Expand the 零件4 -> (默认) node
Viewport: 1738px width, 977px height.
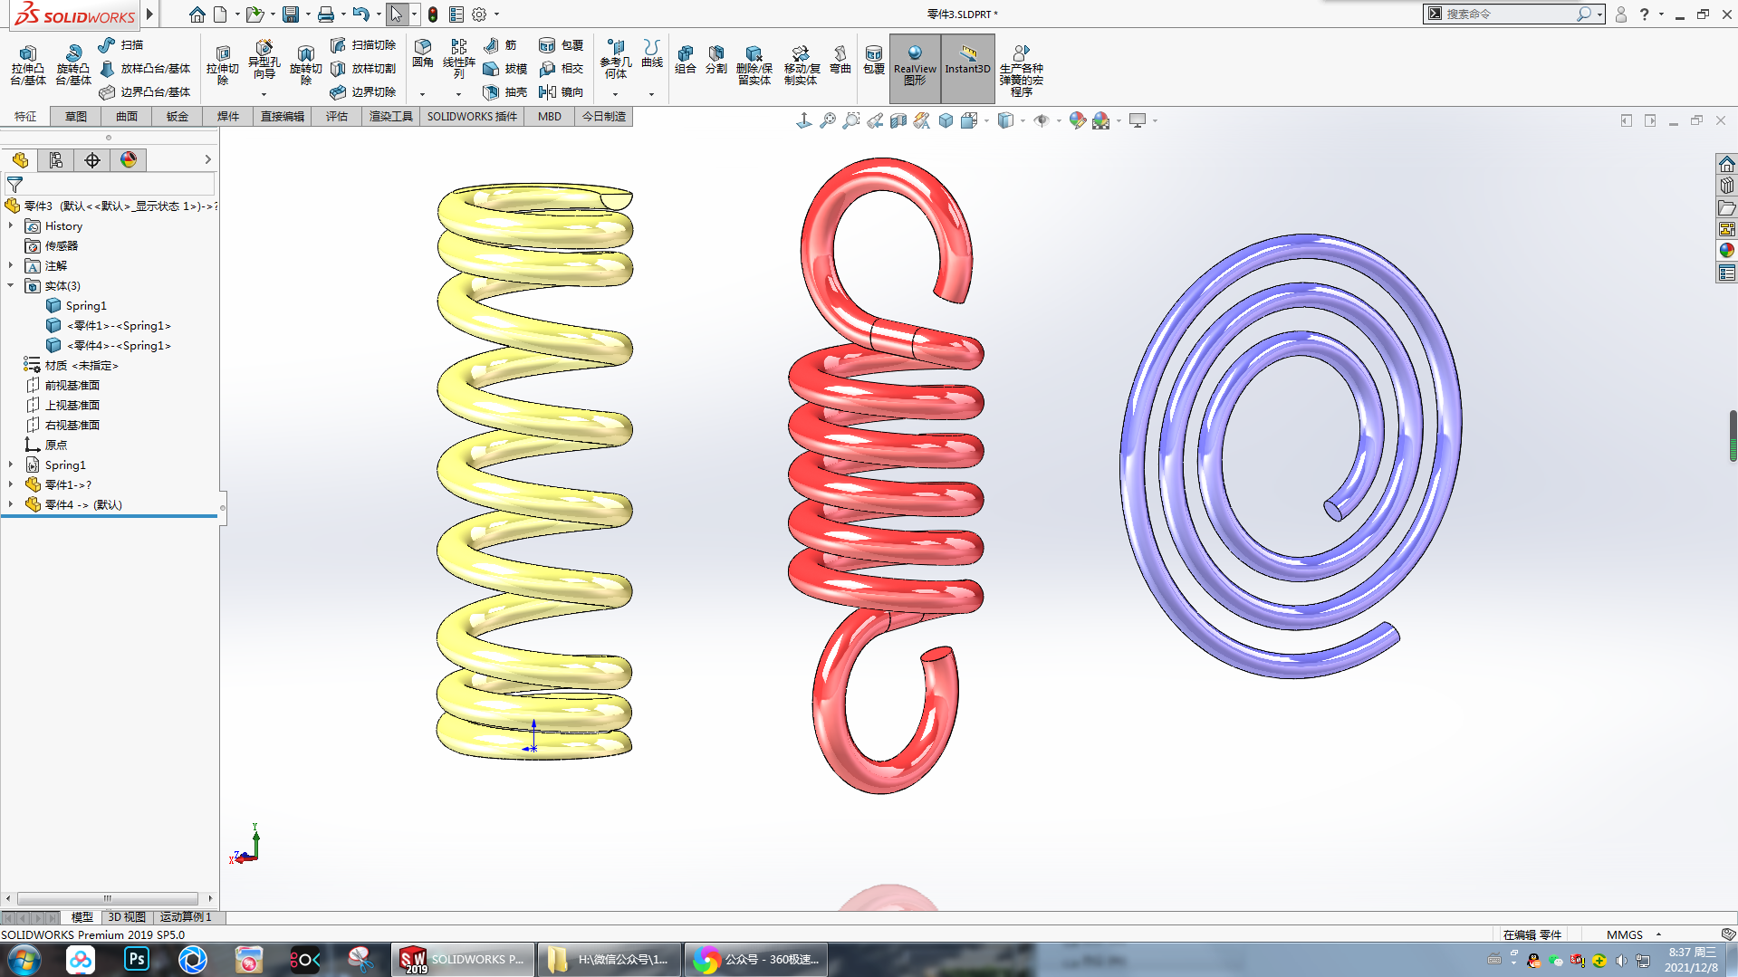pos(11,504)
